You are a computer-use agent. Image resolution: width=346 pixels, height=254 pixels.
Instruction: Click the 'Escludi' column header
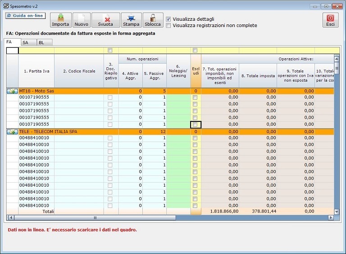tap(196, 71)
